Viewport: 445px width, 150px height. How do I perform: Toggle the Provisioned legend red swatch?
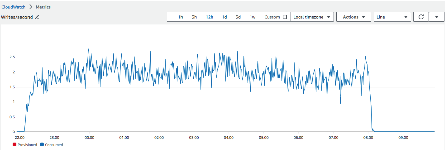coord(14,145)
